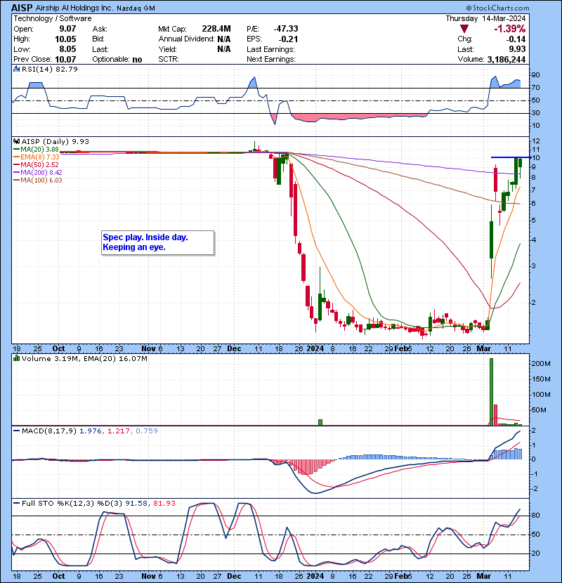
Task: Click the -1.39% percent change
Action: (x=509, y=29)
